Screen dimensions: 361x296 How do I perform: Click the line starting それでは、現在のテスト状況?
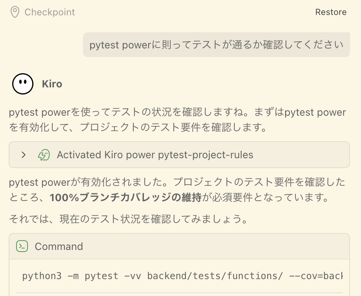click(128, 219)
